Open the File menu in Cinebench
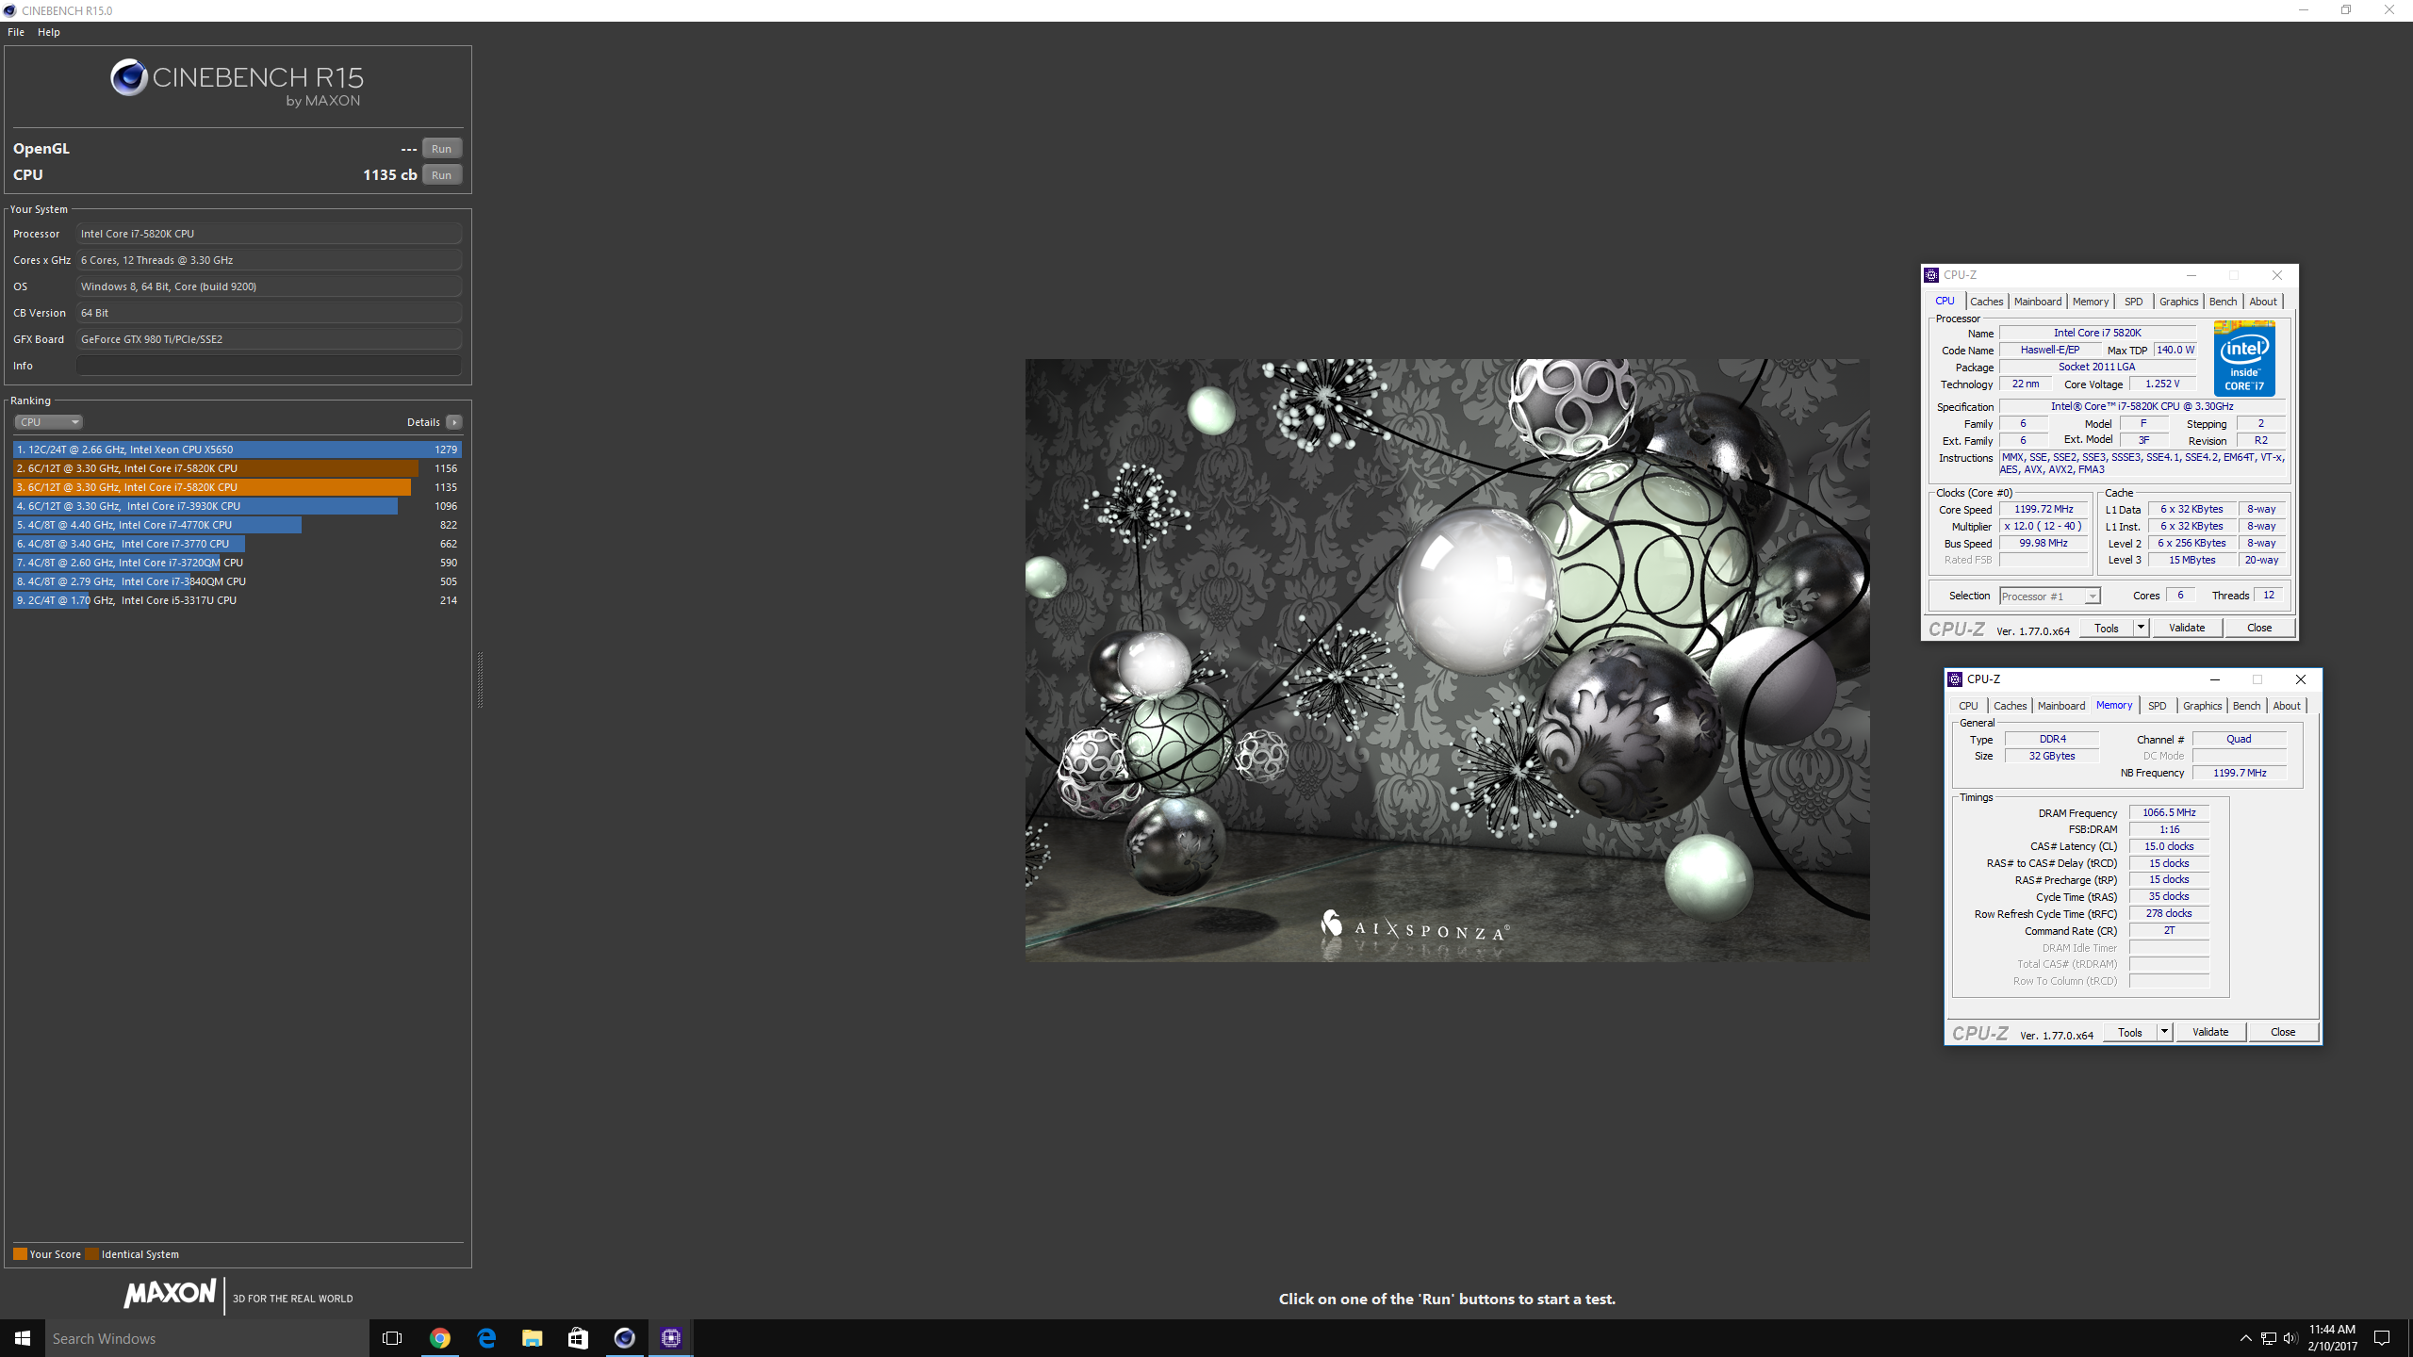Screen dimensions: 2413x1357 click(x=16, y=32)
